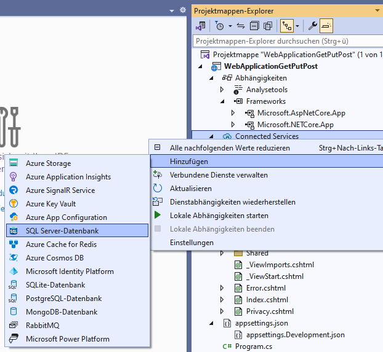Open Projektmappen-Explorer panel options dropdown
Screen dimensions: 383x352
[377, 10]
